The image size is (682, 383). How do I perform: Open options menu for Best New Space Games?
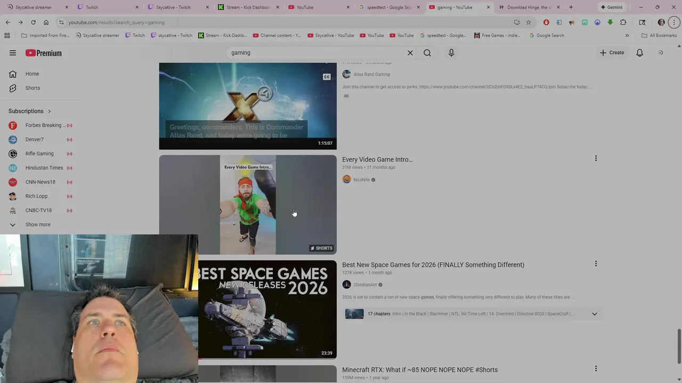pos(596,264)
